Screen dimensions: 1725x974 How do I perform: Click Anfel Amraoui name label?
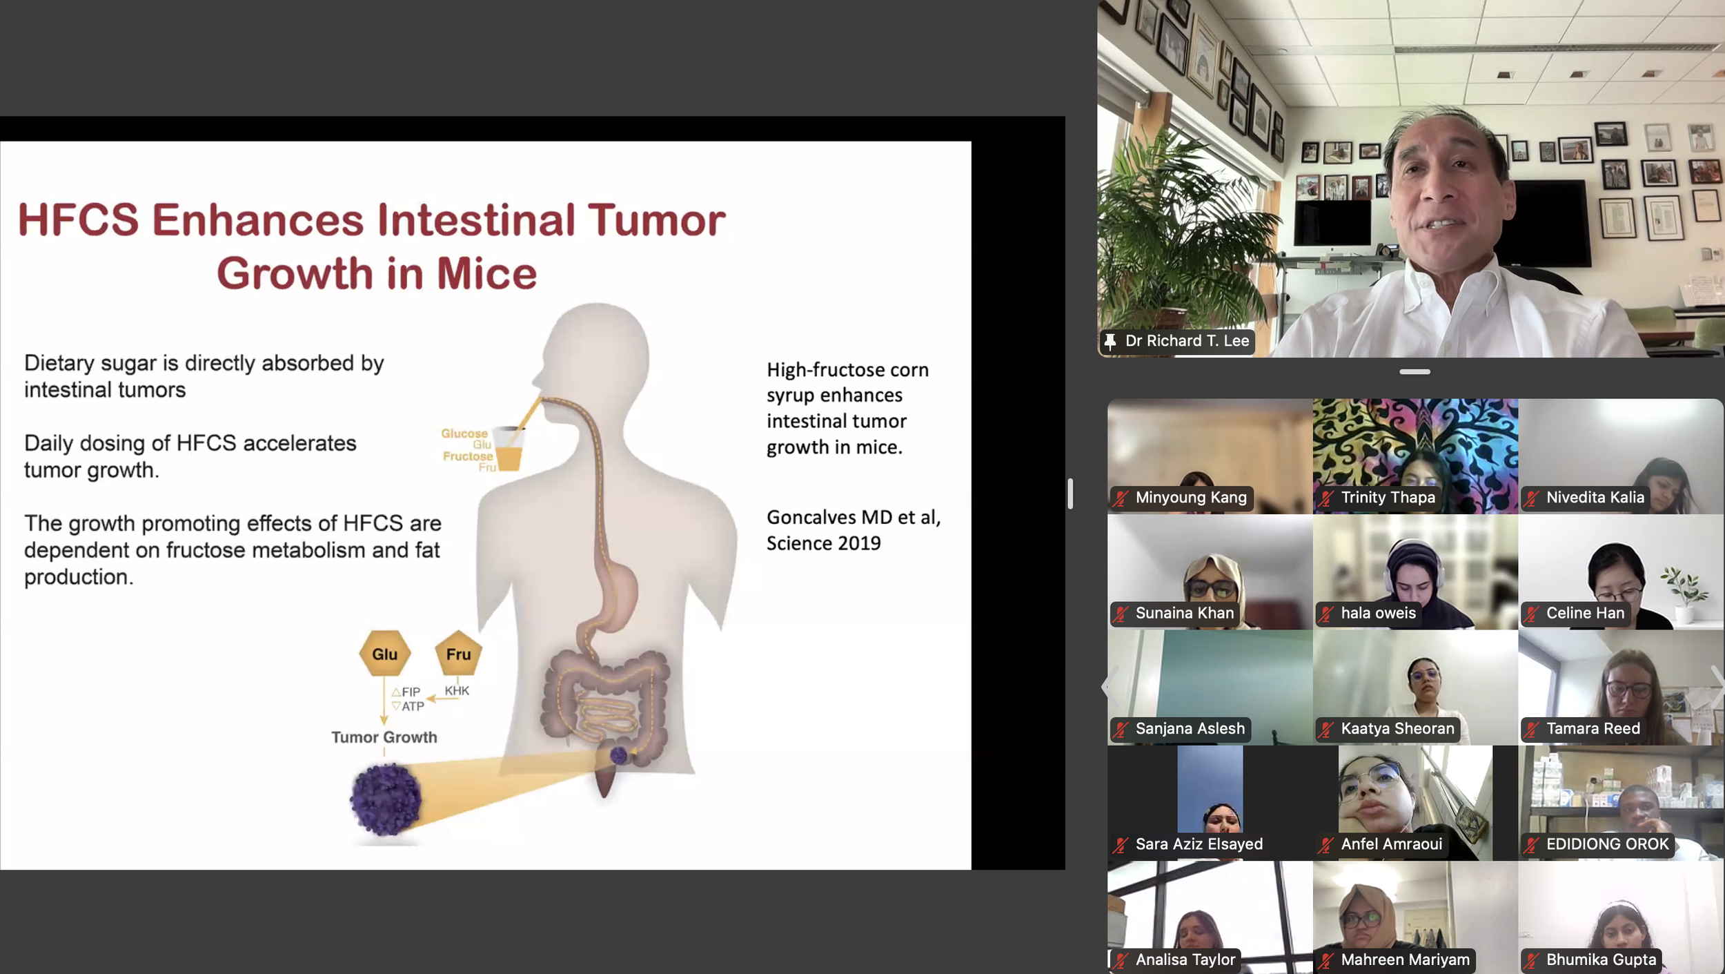coord(1391,844)
